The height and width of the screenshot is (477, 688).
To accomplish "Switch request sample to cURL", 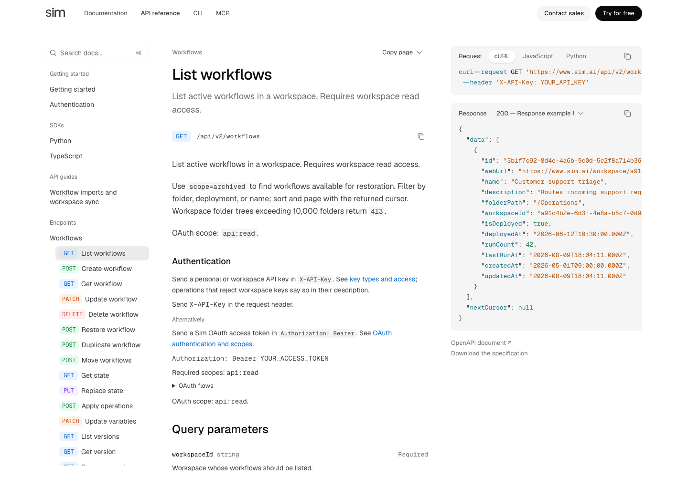I will click(x=502, y=56).
